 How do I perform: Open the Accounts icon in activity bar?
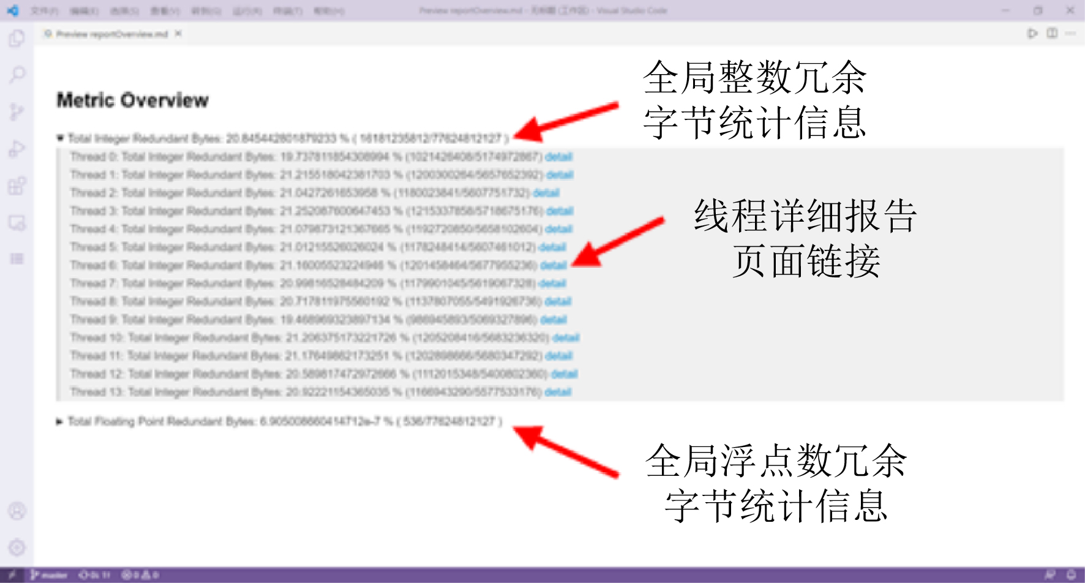[x=17, y=511]
